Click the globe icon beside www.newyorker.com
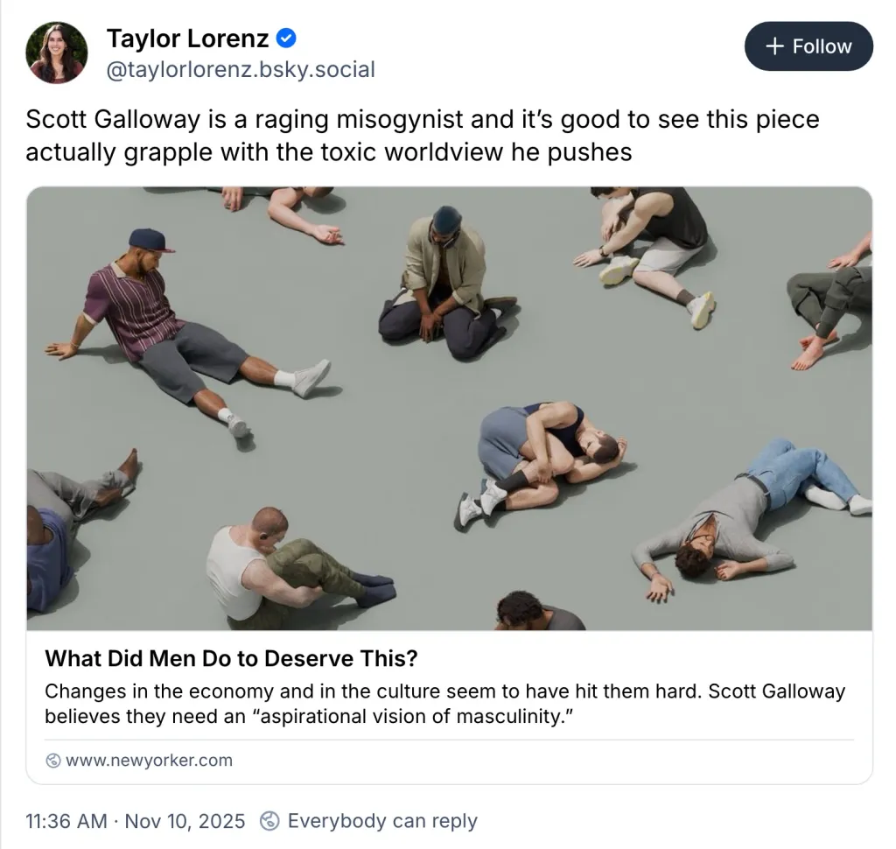Viewport: 896px width, 849px height. pos(53,760)
